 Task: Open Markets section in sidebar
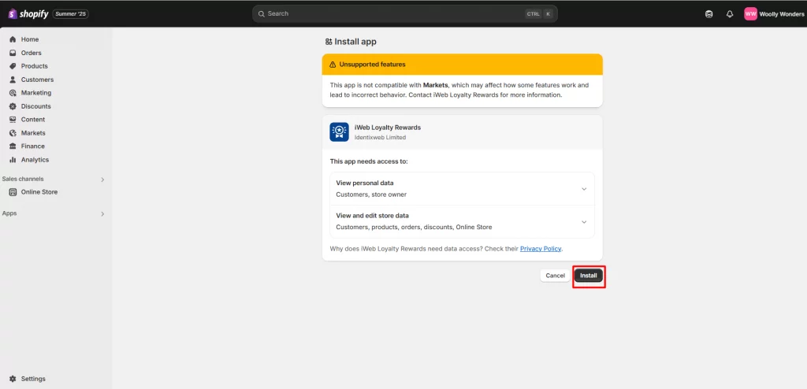point(33,133)
